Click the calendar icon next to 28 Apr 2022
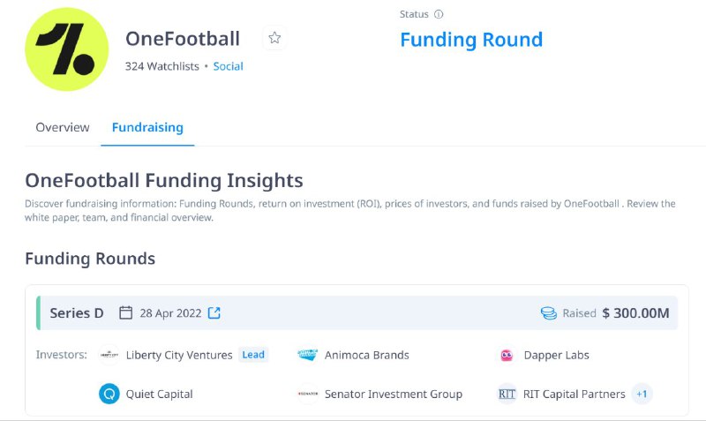This screenshot has height=421, width=706. click(125, 313)
